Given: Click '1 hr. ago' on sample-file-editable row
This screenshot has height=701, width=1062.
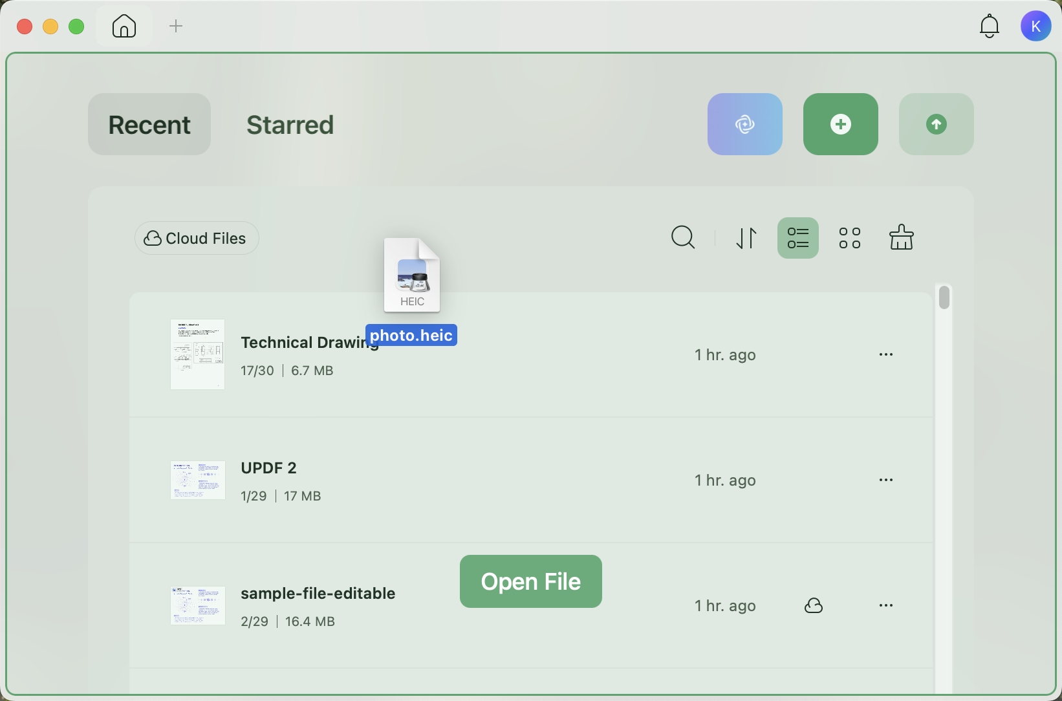Looking at the screenshot, I should [725, 606].
